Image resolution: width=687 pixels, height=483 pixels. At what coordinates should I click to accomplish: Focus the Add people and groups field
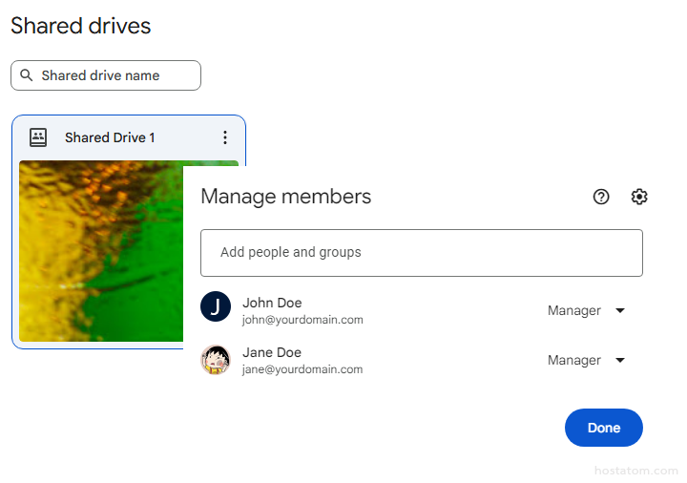pos(422,253)
